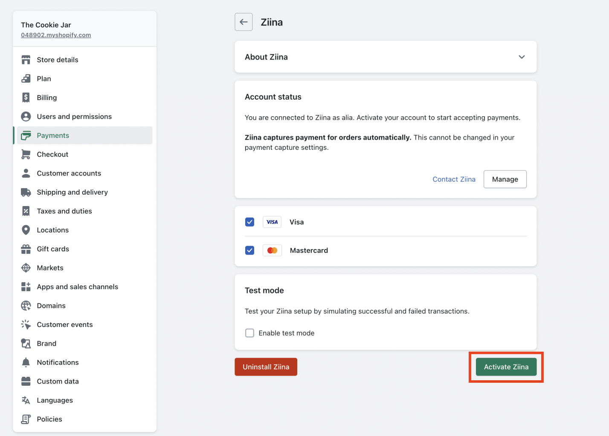Viewport: 609px width, 436px height.
Task: Click the Test mode heading
Action: pos(264,290)
